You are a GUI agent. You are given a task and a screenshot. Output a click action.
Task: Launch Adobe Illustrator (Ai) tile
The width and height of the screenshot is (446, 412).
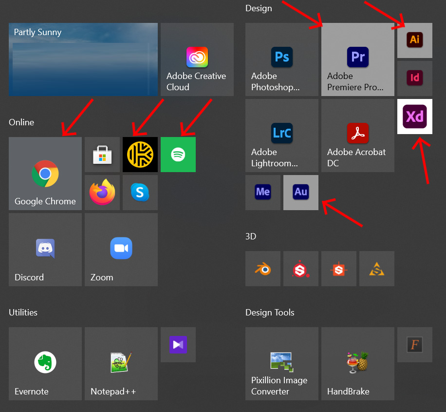pos(415,40)
